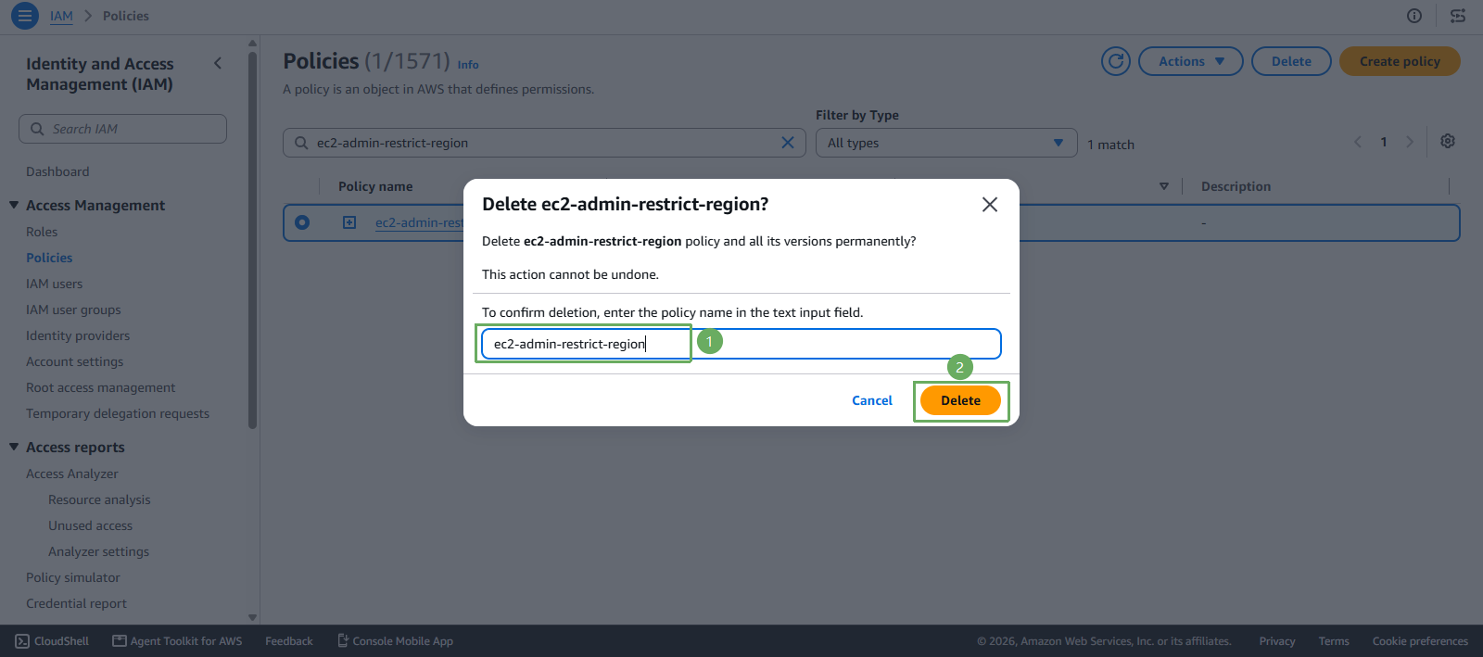
Task: Click the sort arrow beside the Description column
Action: pos(1164,186)
